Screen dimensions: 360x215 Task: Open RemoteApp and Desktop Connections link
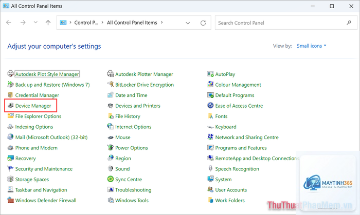pos(257,158)
